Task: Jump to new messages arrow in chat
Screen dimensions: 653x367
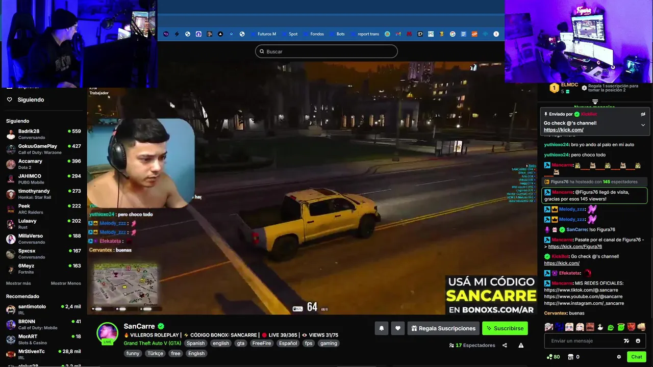Action: point(594,102)
